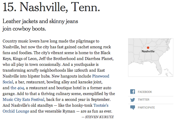
Task: Click the Participate speech bubble icon
Action: pyautogui.click(x=133, y=108)
